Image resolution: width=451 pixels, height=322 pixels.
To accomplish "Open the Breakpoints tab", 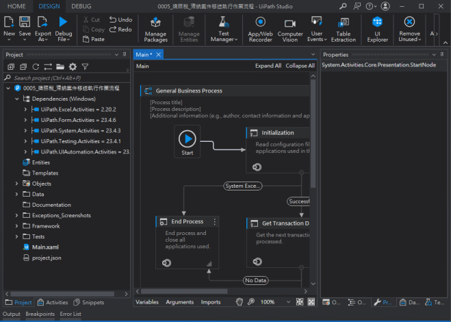I will (40, 314).
